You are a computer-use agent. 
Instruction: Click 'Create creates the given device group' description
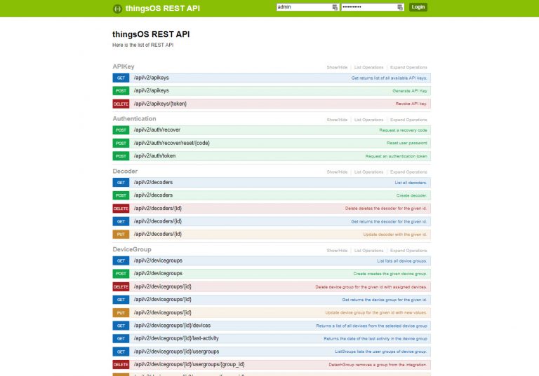pyautogui.click(x=390, y=274)
